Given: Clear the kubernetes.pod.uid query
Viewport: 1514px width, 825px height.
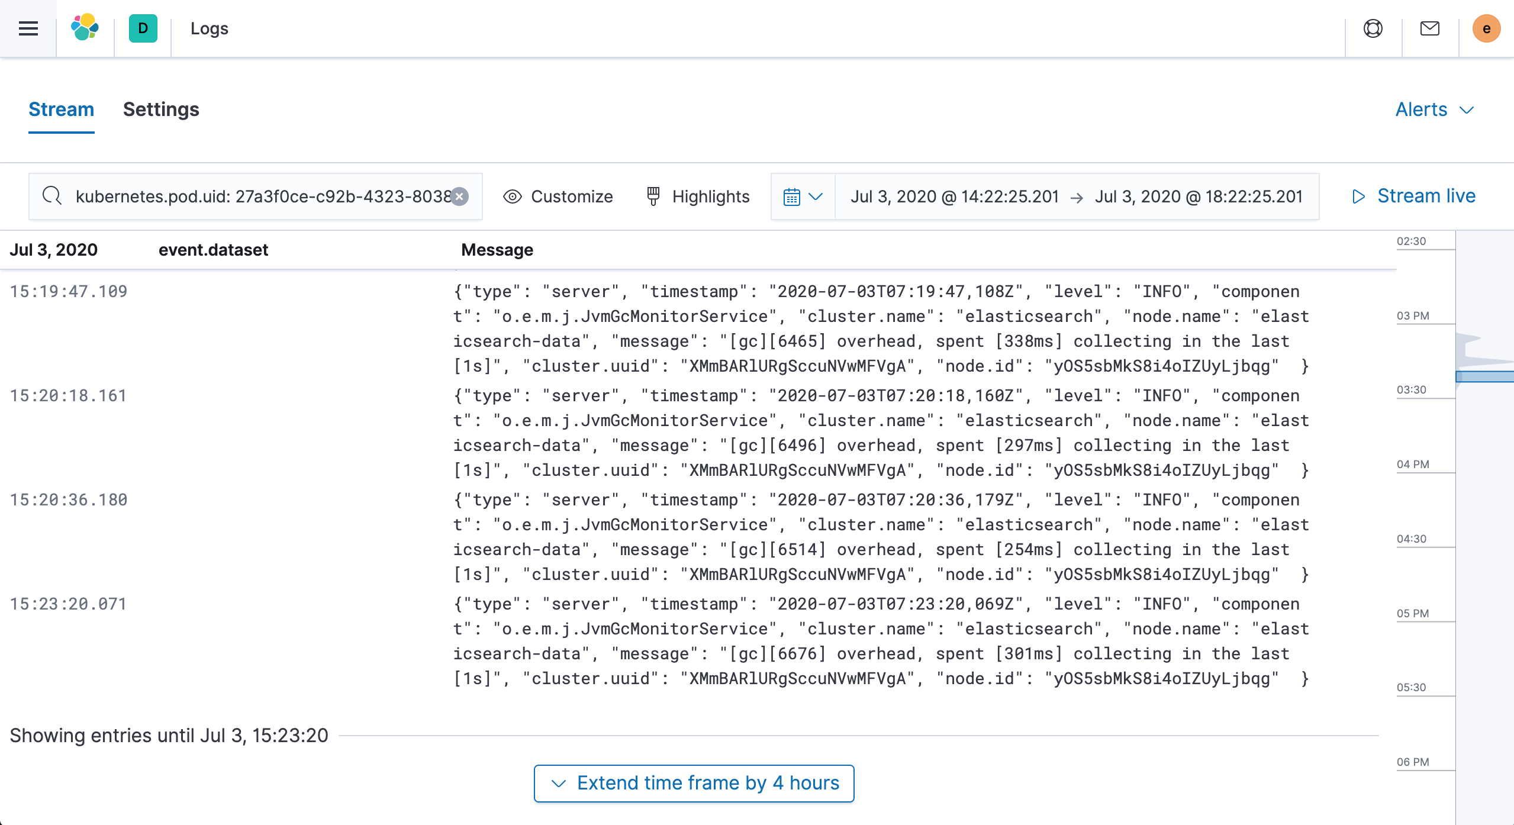Looking at the screenshot, I should (x=459, y=196).
